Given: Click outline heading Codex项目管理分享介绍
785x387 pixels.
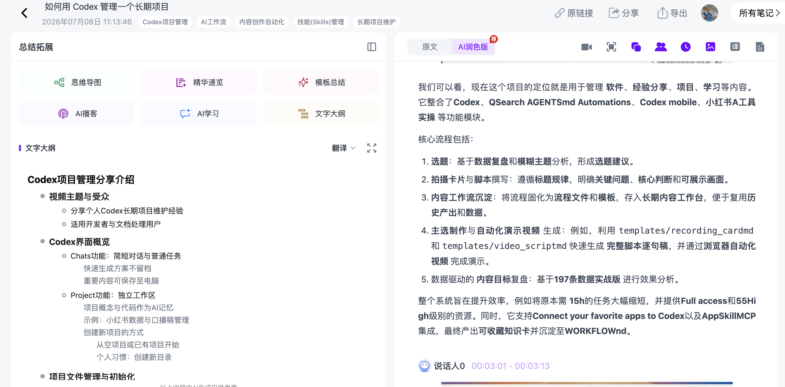Looking at the screenshot, I should pyautogui.click(x=81, y=180).
